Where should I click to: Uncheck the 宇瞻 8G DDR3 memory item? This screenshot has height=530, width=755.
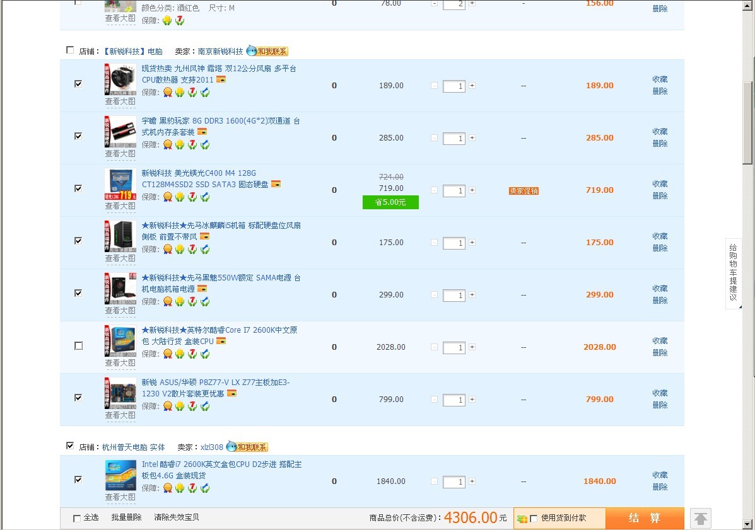tap(78, 136)
